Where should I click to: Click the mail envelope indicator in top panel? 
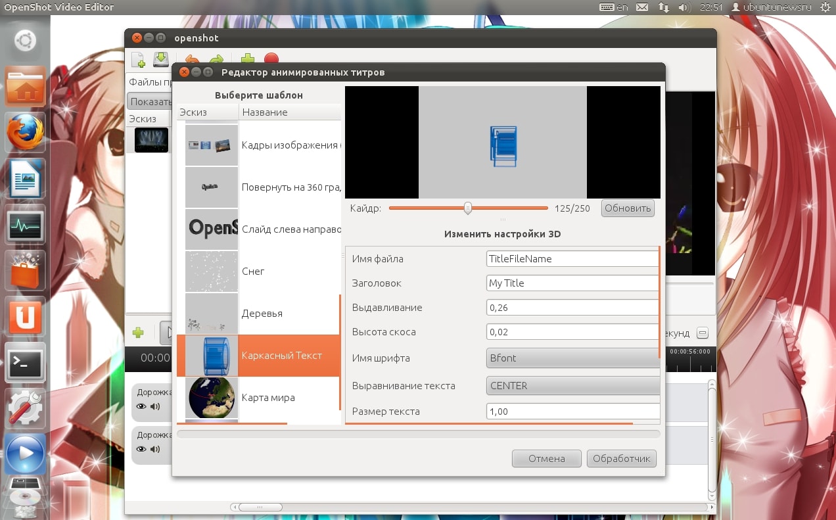[642, 7]
